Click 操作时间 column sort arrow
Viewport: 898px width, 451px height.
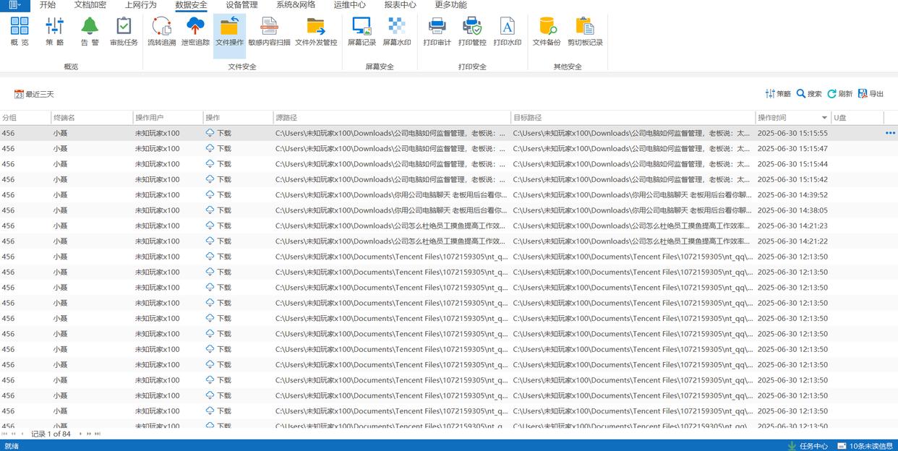[x=824, y=118]
